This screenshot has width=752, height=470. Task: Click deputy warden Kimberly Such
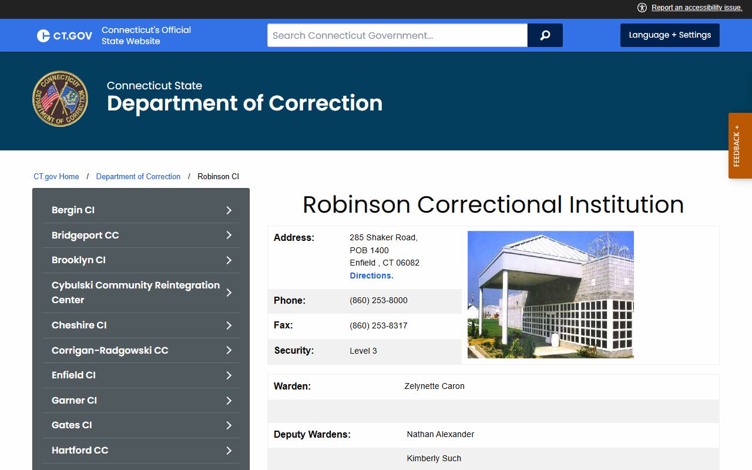[434, 458]
